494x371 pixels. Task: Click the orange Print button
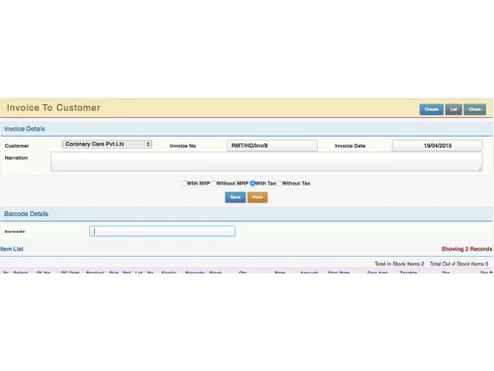(x=258, y=197)
